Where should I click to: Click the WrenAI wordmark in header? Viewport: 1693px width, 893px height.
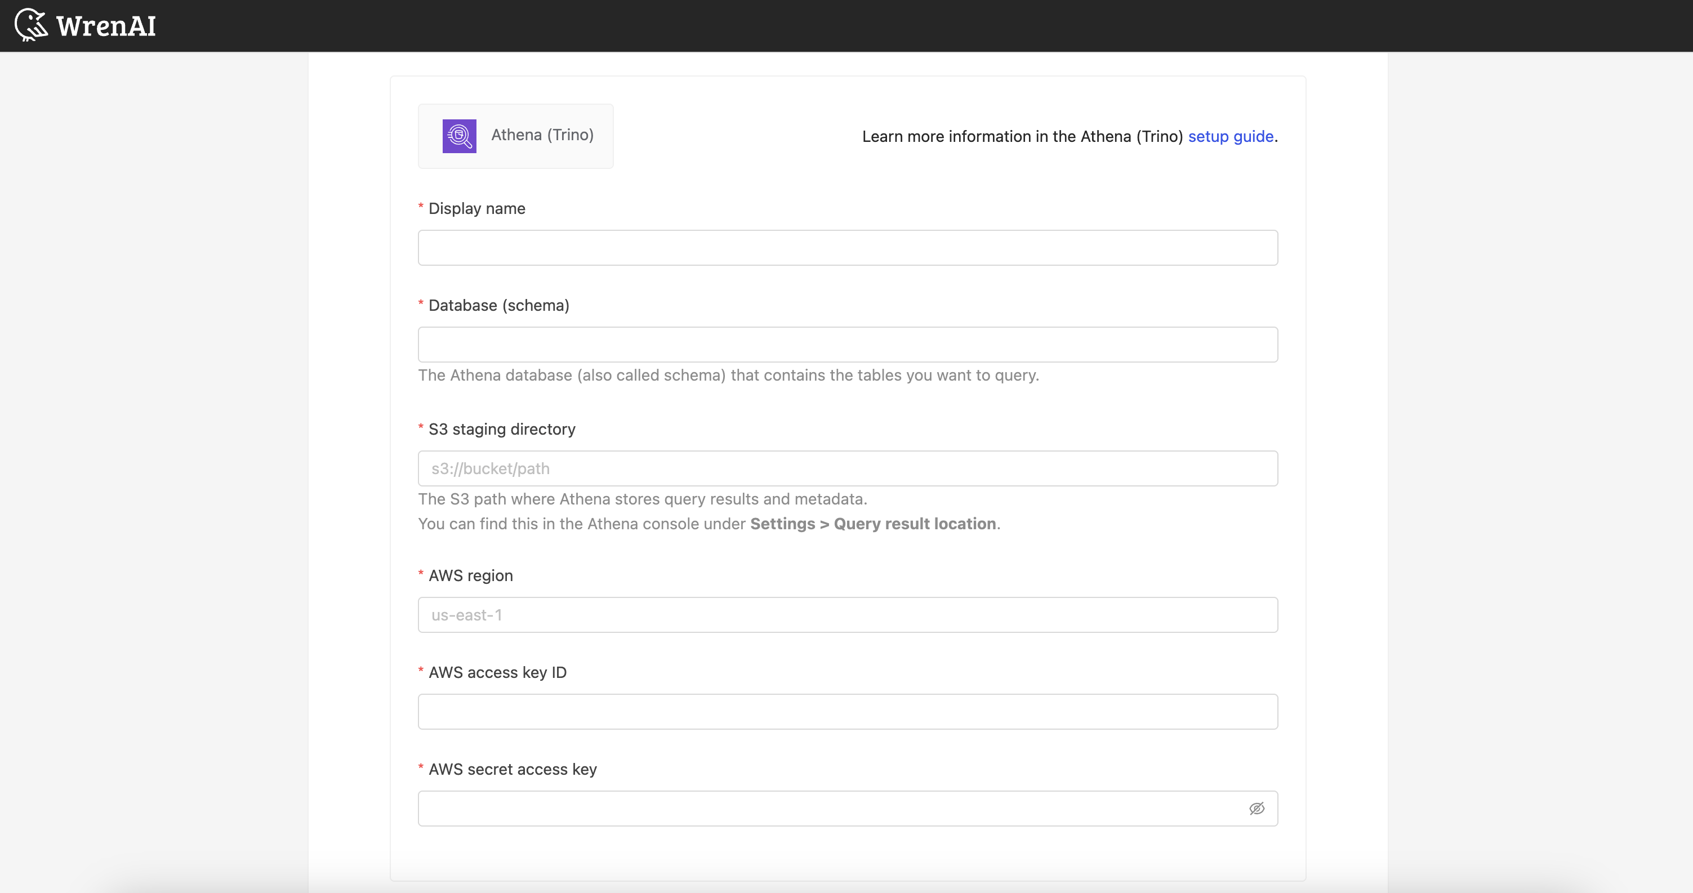coord(106,26)
